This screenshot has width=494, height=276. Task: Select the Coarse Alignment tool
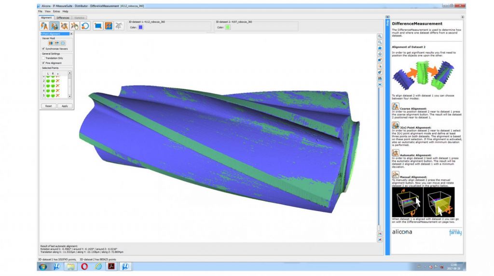[44, 26]
